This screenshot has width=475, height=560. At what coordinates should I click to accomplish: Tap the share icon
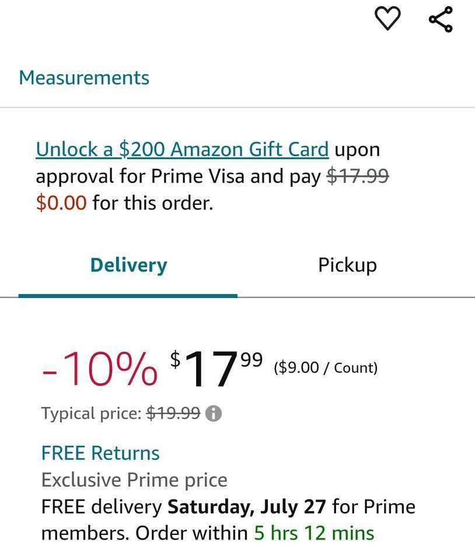441,19
